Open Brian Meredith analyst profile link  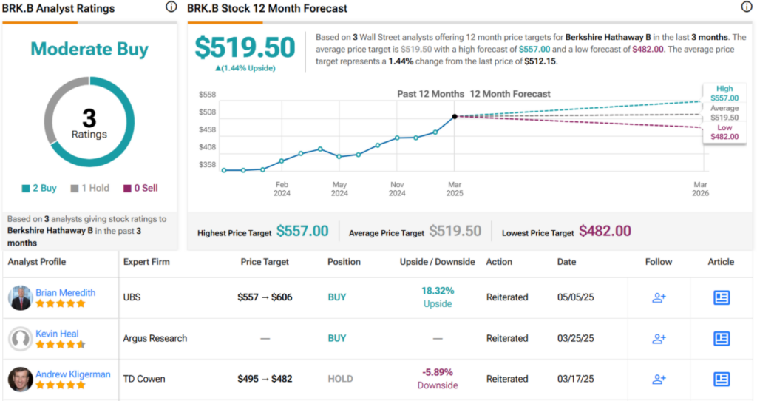click(65, 292)
